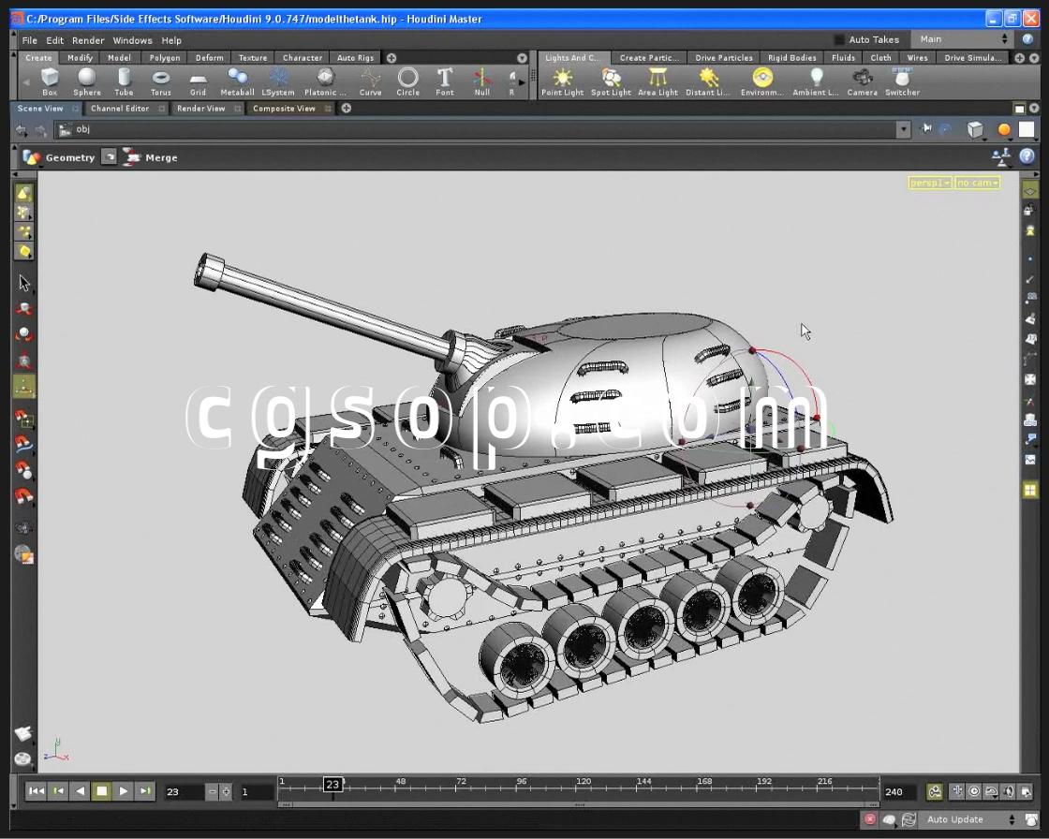Switch to the Polygon shelf tab
Image resolution: width=1049 pixels, height=839 pixels.
[165, 57]
